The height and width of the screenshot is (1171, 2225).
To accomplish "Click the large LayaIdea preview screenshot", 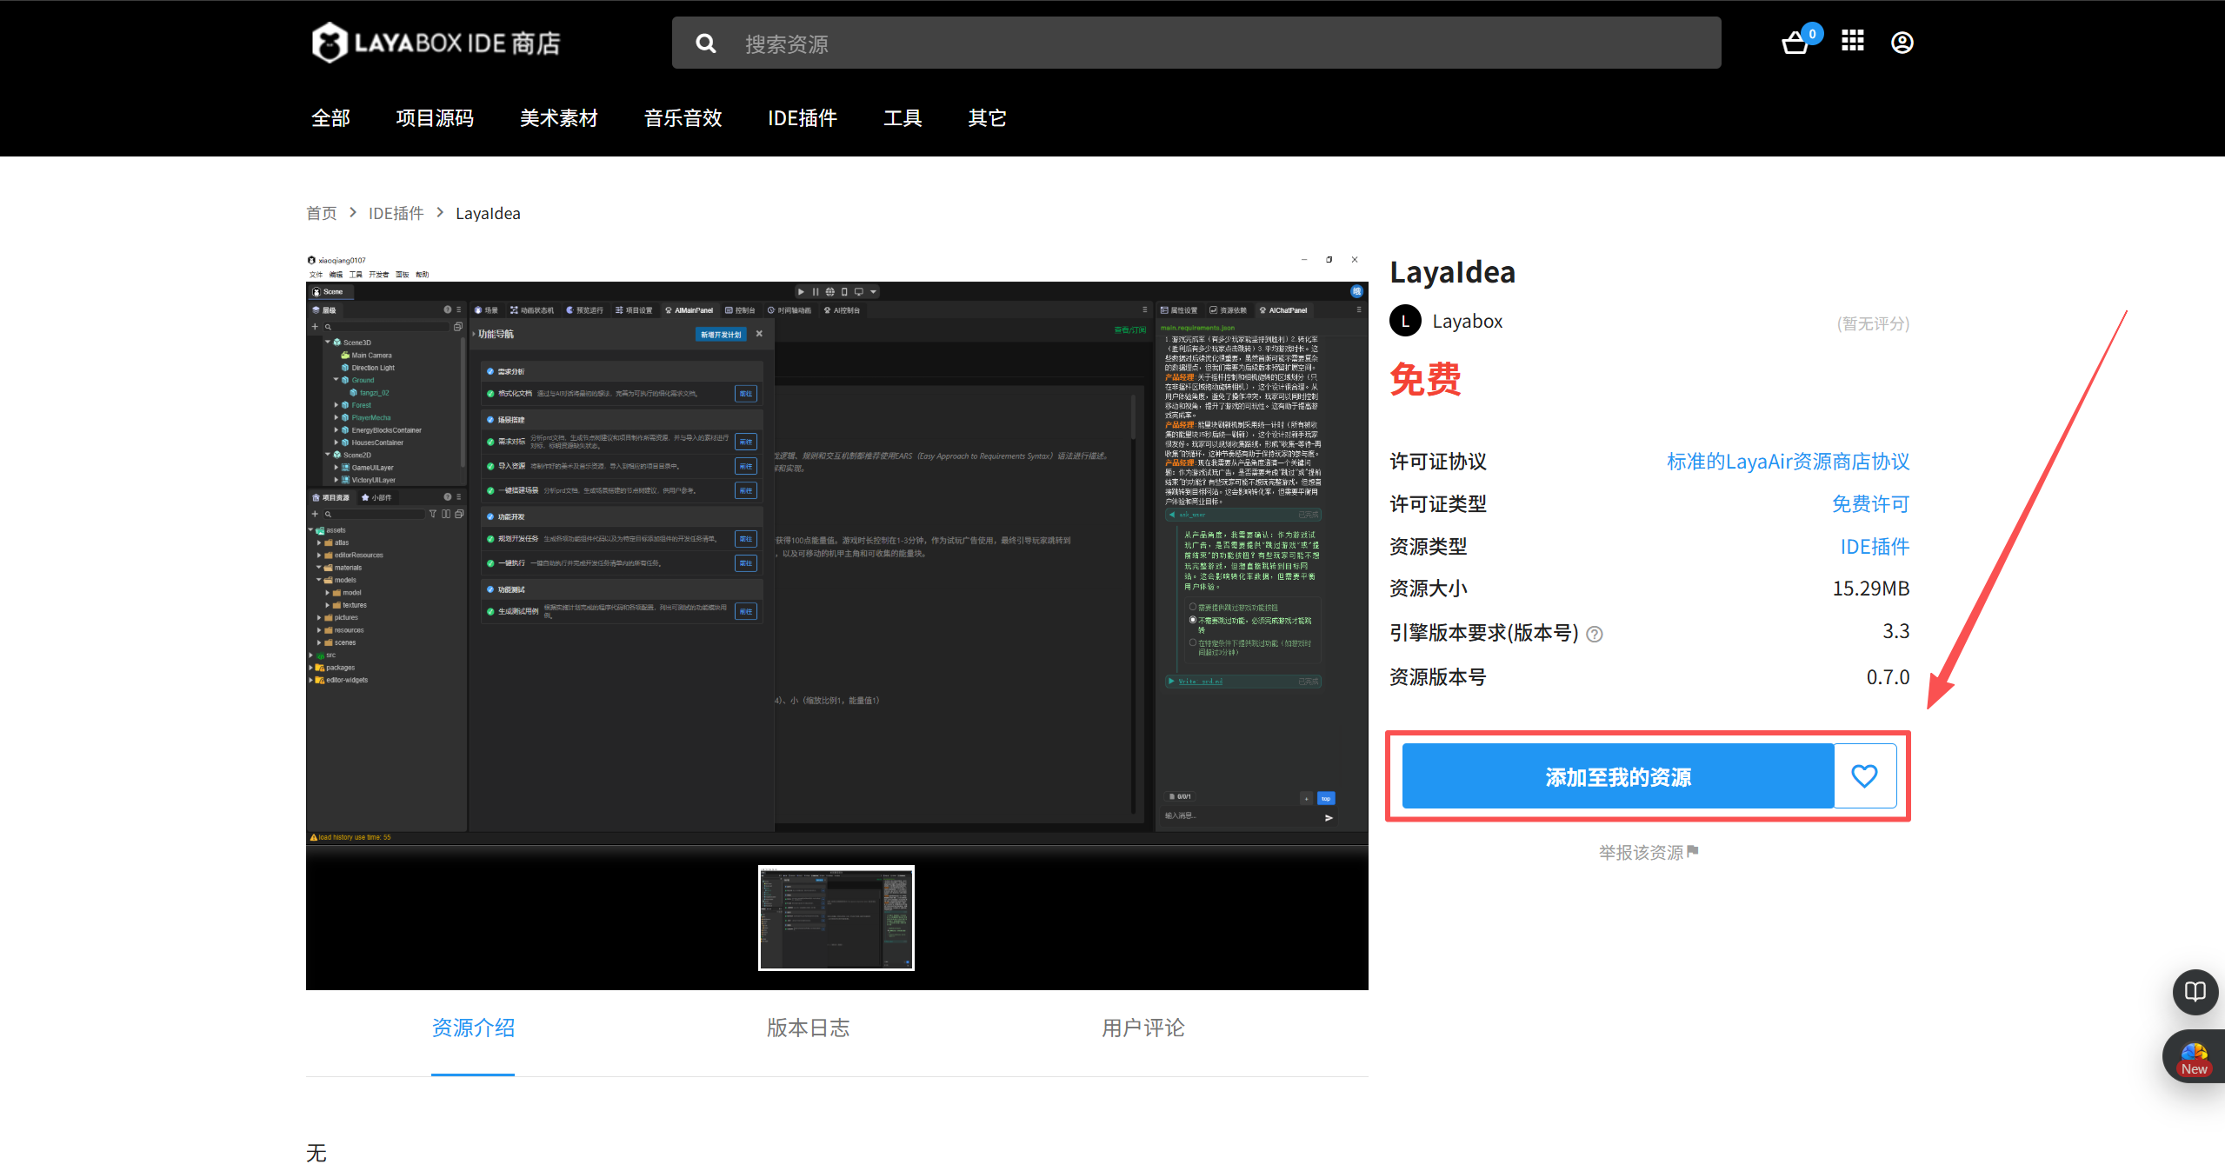I will point(837,549).
